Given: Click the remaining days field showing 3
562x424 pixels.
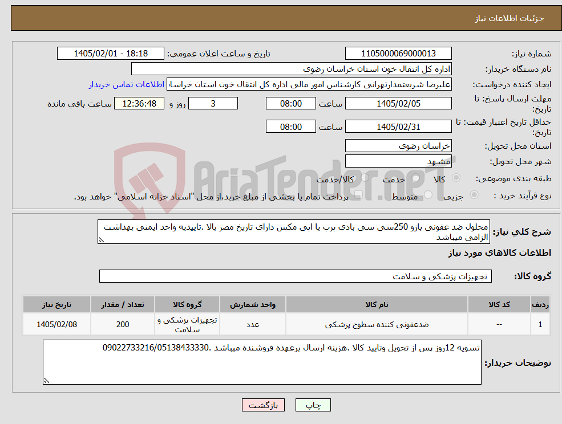Looking at the screenshot, I should coord(213,104).
